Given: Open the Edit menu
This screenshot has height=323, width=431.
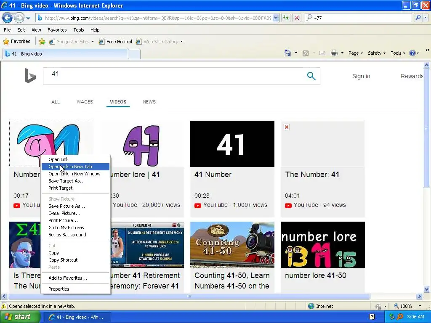Looking at the screenshot, I should (21, 30).
